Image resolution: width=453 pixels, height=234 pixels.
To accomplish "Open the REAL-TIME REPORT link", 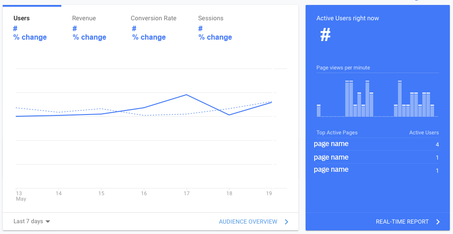I will [402, 222].
